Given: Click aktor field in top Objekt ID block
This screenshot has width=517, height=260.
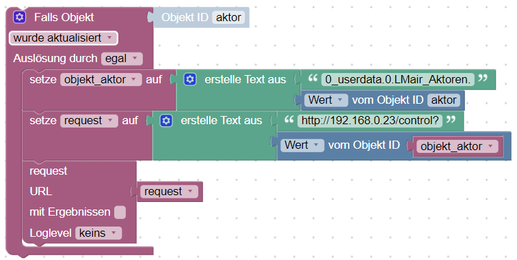Looking at the screenshot, I should (x=228, y=18).
